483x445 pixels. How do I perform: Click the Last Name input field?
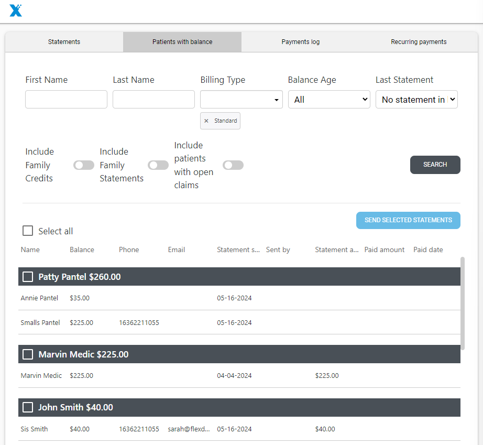point(153,99)
